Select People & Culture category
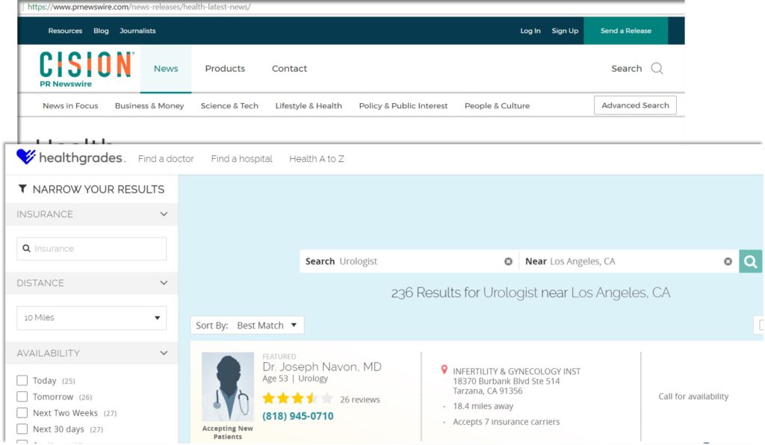Image resolution: width=765 pixels, height=445 pixels. tap(497, 106)
